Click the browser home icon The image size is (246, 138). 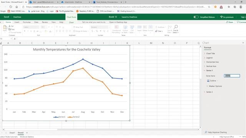coord(17,7)
